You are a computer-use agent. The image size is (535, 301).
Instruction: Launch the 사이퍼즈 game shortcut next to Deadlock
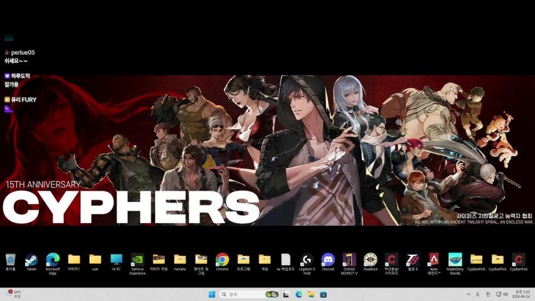point(391,264)
